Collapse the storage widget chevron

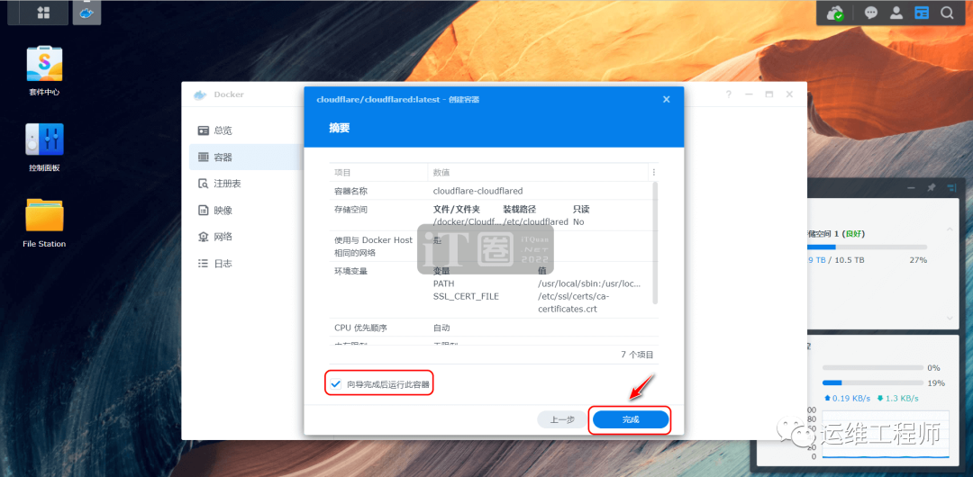[950, 230]
